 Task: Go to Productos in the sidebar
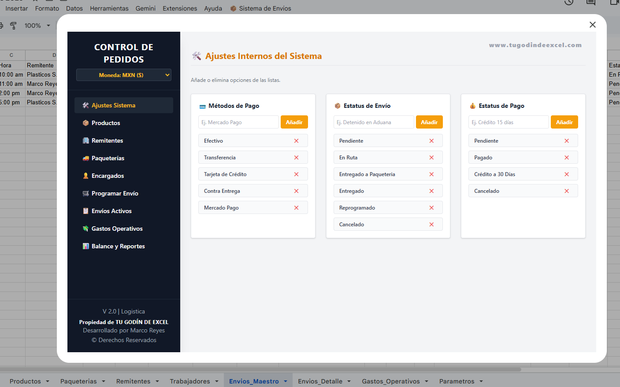[x=124, y=123]
